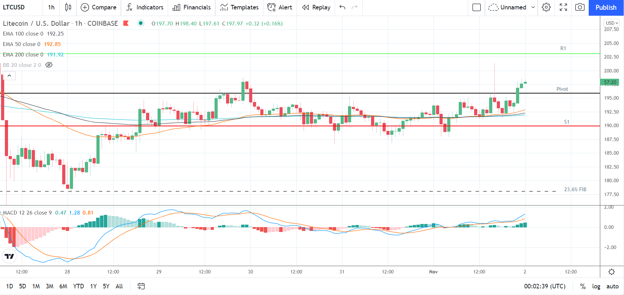Toggle auto scale mode
Screen dimensions: 624x295
[612, 286]
